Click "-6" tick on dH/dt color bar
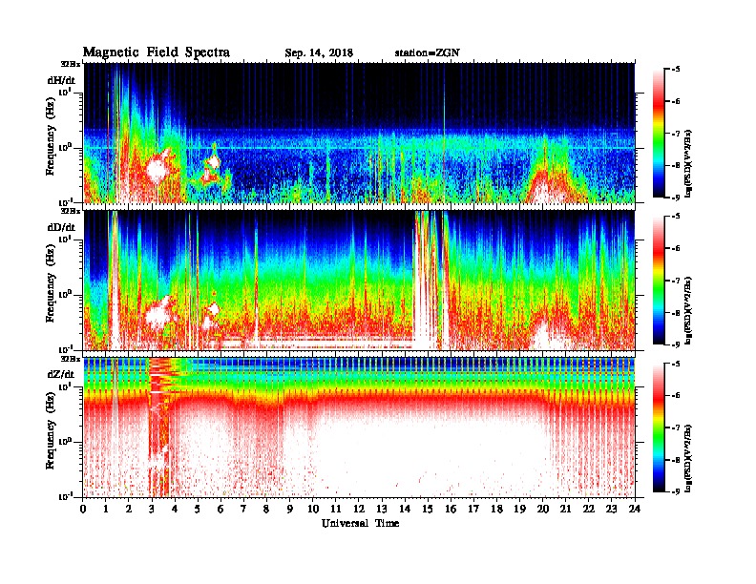 click(x=675, y=101)
